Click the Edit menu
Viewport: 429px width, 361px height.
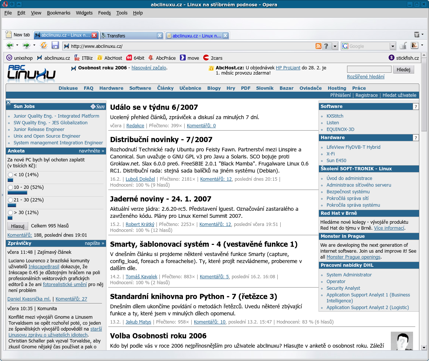[x=21, y=13]
